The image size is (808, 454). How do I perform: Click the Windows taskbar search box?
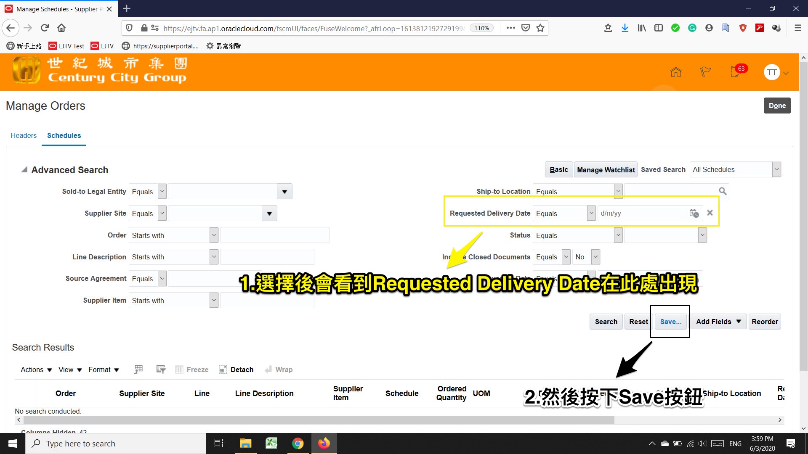[116, 443]
